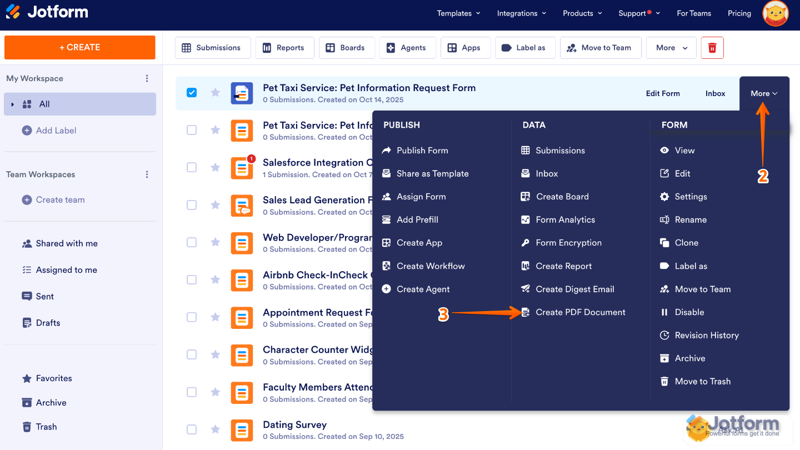
Task: Open the More dropdown in the toolbar
Action: 671,48
